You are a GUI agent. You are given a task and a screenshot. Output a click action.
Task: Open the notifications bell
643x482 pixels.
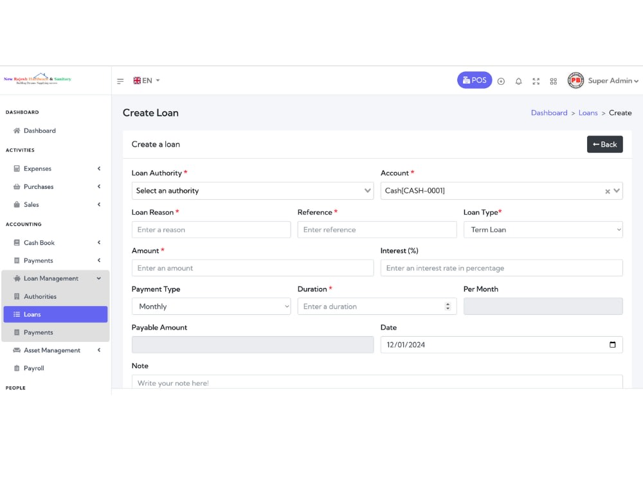click(x=518, y=81)
